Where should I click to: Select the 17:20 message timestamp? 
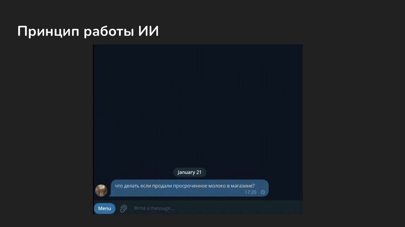pos(250,192)
